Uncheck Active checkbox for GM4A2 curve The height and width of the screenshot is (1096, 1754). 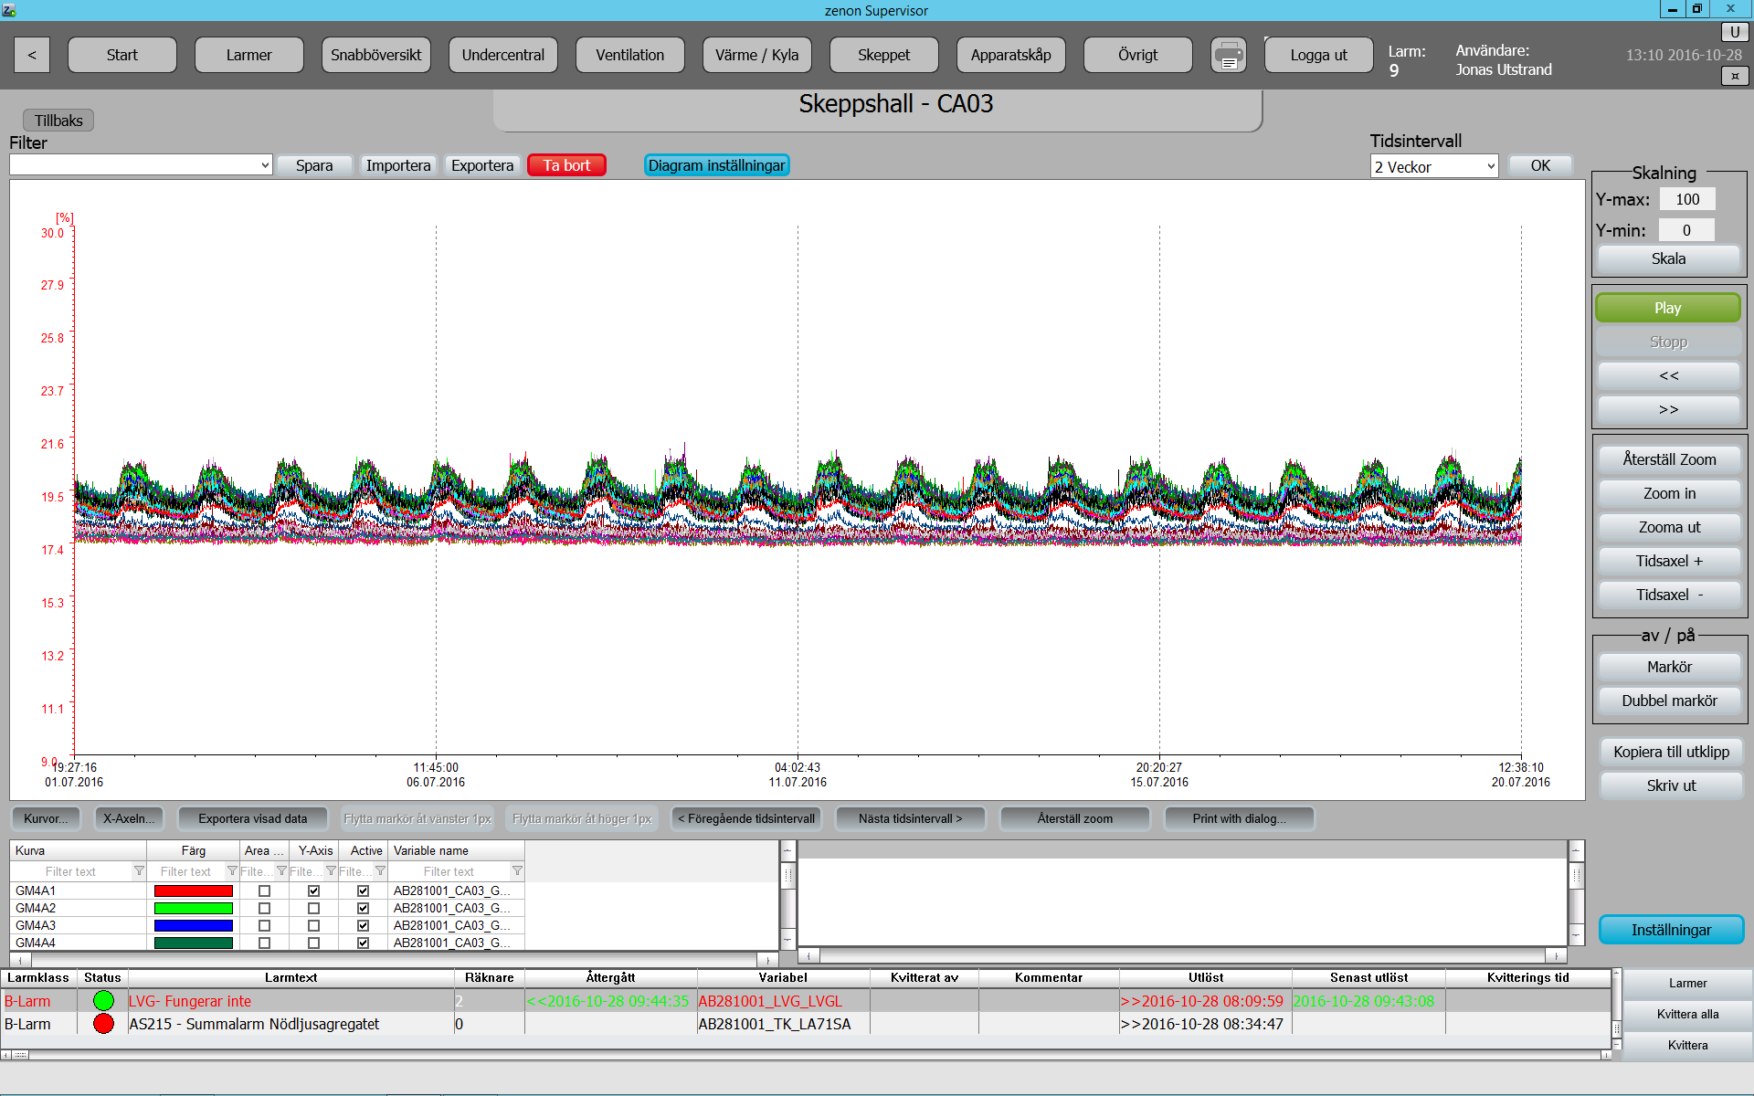[x=363, y=908]
